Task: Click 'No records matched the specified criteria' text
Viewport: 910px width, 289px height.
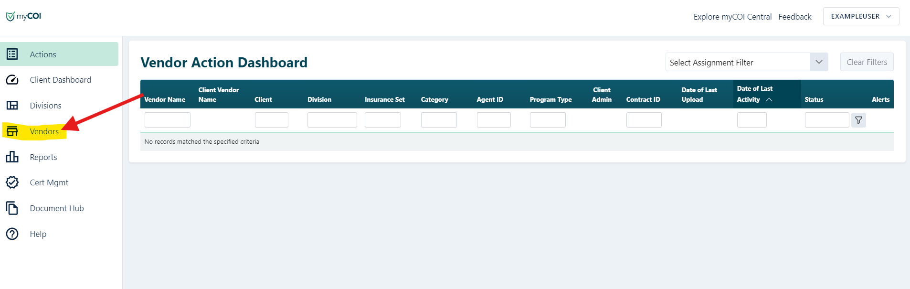Action: (x=201, y=142)
